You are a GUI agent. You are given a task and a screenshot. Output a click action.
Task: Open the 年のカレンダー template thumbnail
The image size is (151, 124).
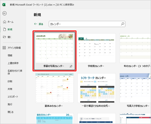[x=135, y=48]
